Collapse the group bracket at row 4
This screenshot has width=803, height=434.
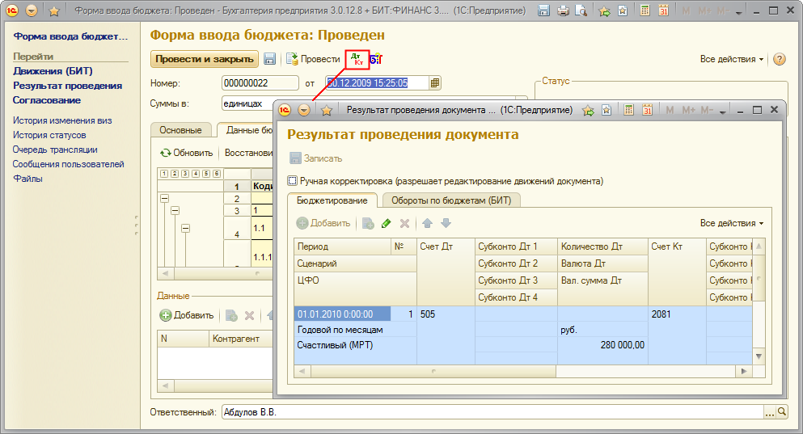click(x=185, y=228)
